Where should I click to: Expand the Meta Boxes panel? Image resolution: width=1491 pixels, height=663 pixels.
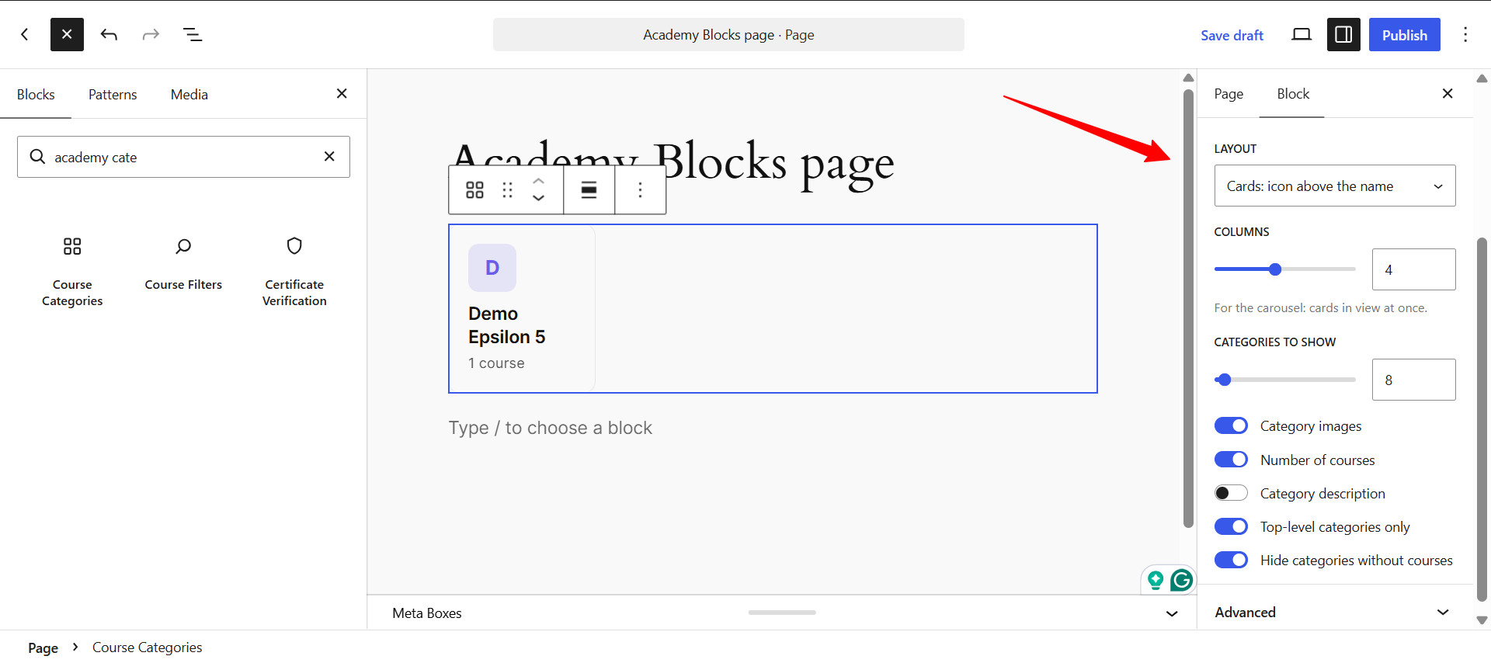coord(782,613)
